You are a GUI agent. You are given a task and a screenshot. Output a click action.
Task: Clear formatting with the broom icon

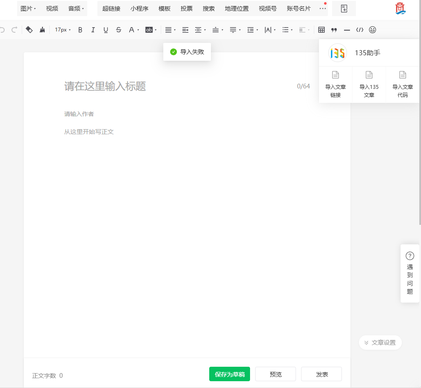pyautogui.click(x=42, y=30)
